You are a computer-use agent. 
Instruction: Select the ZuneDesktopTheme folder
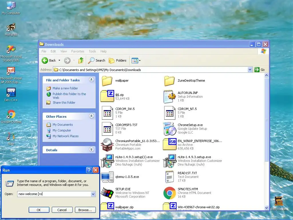tap(185, 80)
